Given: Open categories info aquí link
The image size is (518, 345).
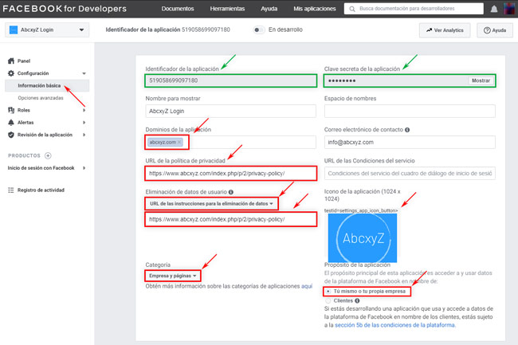Looking at the screenshot, I should (307, 286).
